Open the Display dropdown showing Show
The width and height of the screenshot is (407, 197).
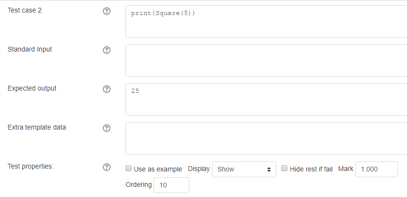244,169
